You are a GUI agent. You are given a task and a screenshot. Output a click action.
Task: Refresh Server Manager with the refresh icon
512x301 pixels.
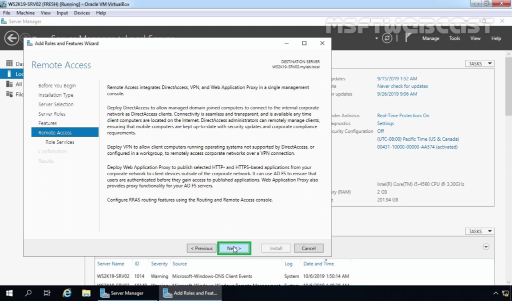(x=387, y=38)
